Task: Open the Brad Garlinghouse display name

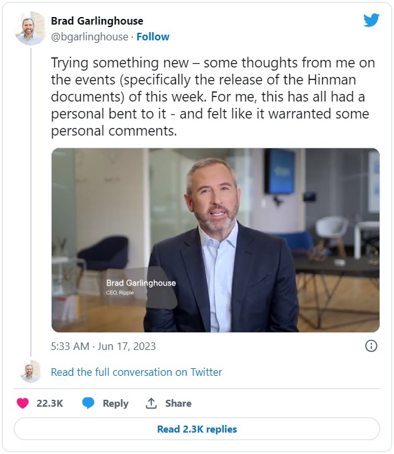Action: tap(97, 21)
